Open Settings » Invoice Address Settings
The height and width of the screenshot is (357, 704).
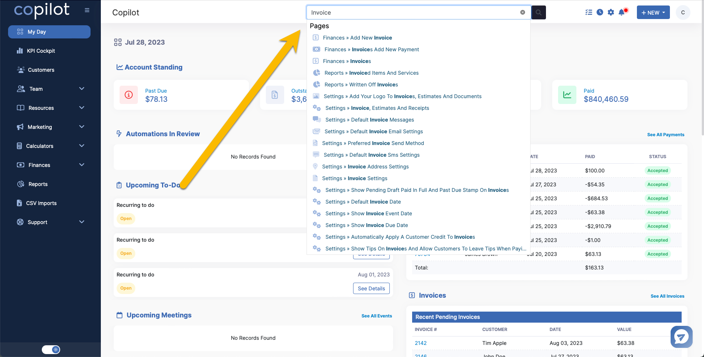(365, 167)
